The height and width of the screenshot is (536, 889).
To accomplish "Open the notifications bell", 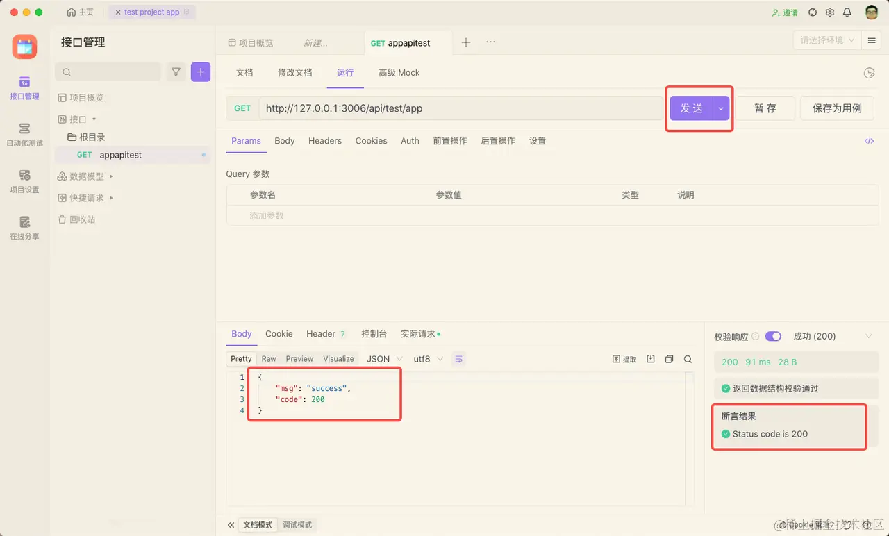I will pyautogui.click(x=847, y=12).
